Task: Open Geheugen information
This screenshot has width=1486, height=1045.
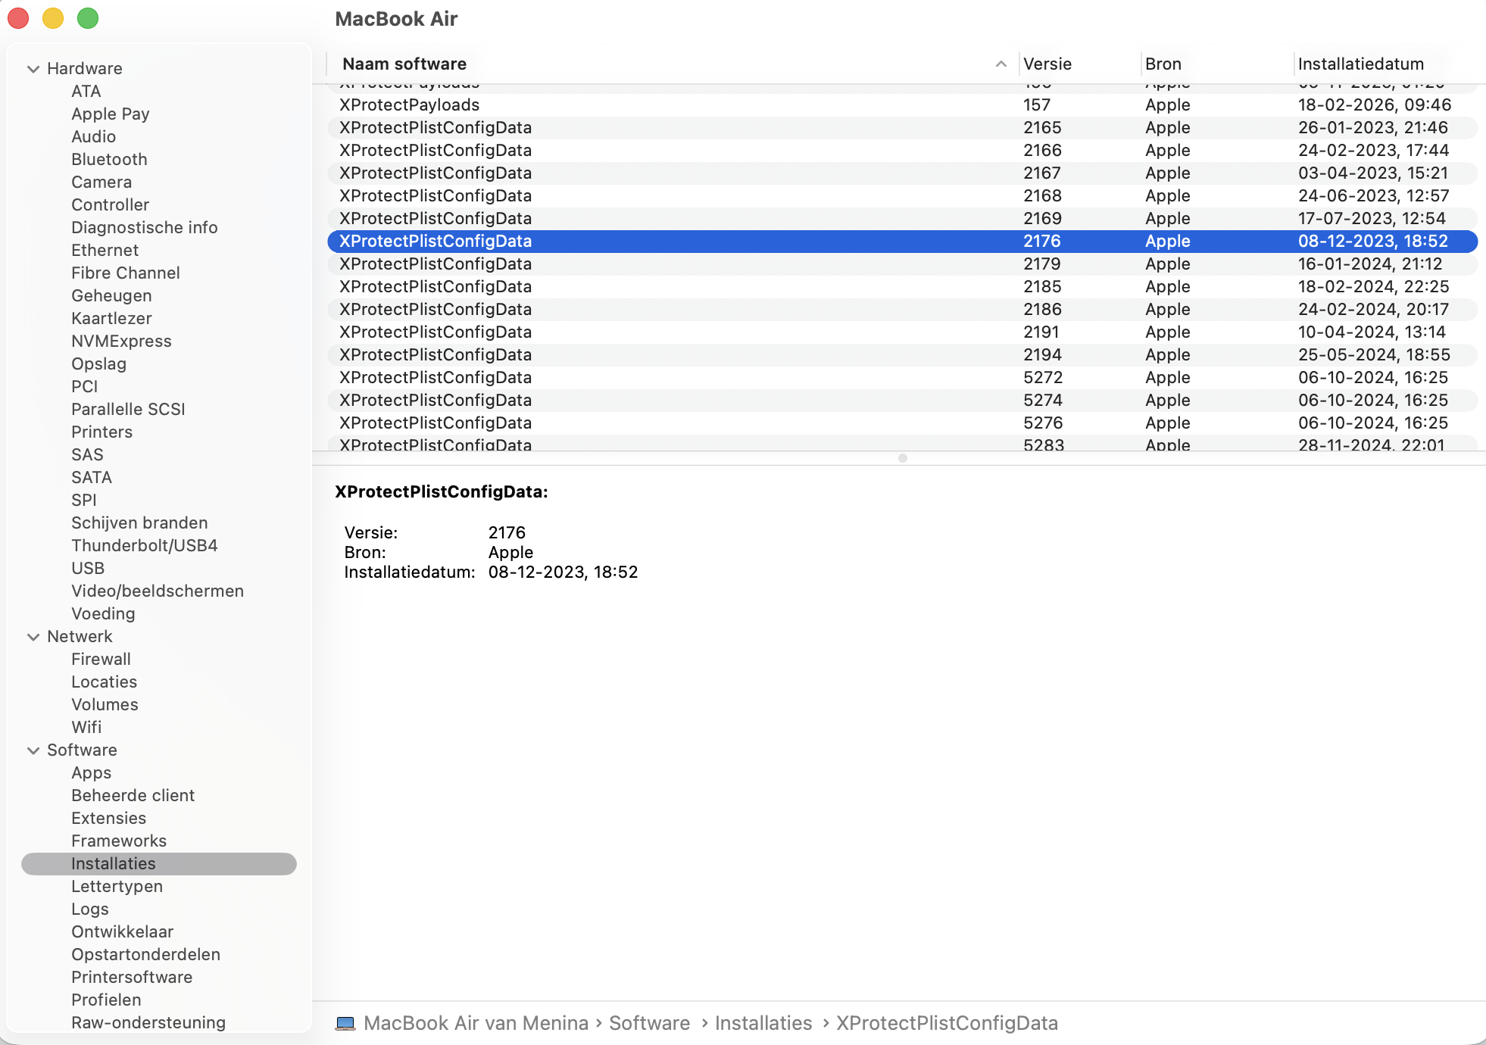Action: 111,296
